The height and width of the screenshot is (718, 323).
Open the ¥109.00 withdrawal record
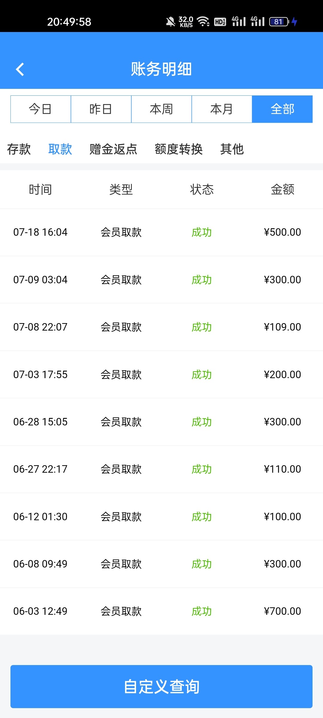[x=161, y=327]
